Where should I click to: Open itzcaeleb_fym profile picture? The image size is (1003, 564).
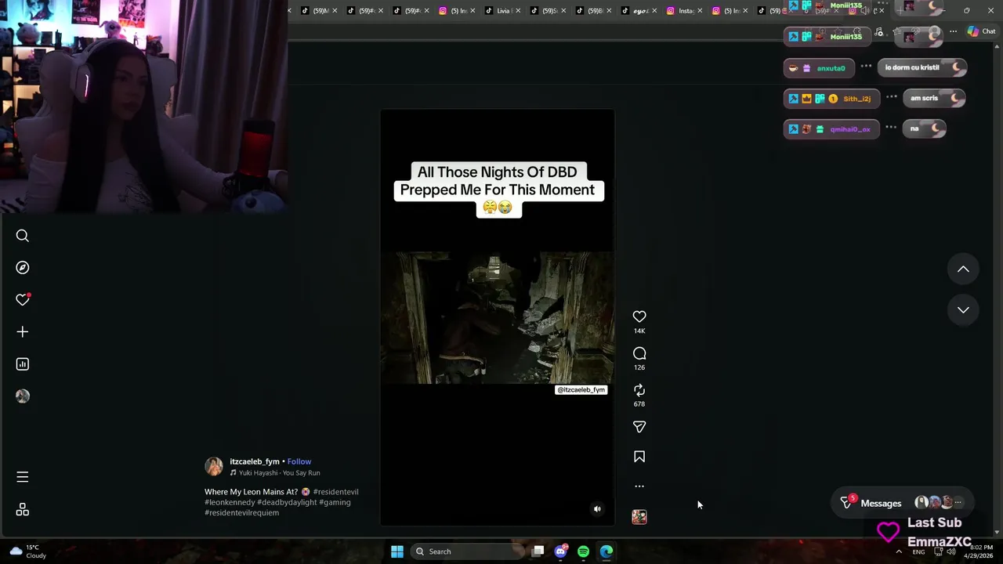tap(214, 467)
